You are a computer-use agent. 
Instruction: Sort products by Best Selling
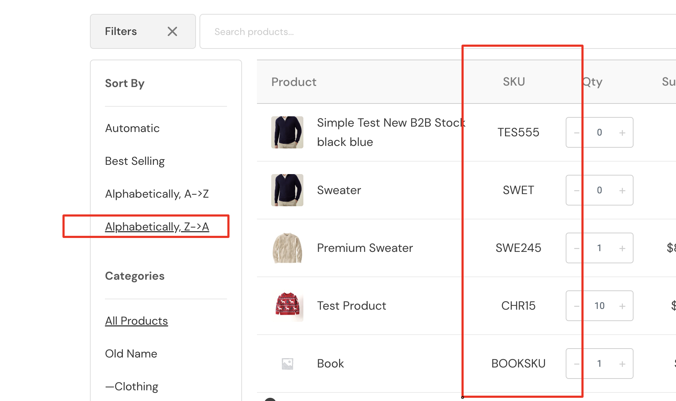(135, 161)
